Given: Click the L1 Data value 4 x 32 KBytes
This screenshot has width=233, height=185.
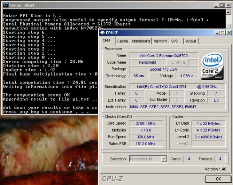Looking at the screenshot, I should coord(208,123).
